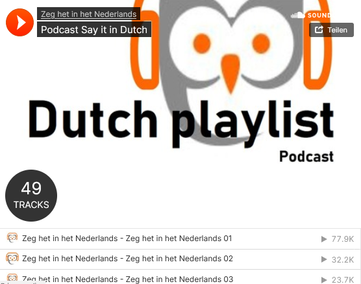Click the share arrow icon in Teilen
The image size is (361, 284).
[x=319, y=30]
